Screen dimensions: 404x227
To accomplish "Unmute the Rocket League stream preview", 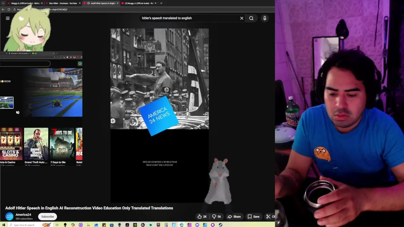I will pos(18,113).
